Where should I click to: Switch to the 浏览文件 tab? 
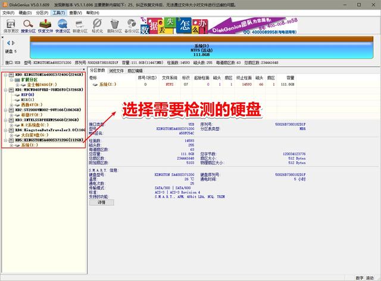(116, 71)
